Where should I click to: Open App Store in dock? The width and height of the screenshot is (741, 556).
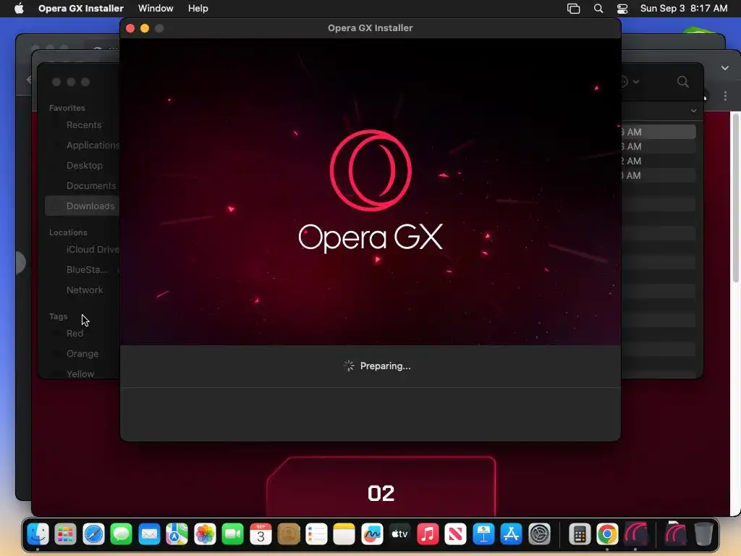(x=512, y=535)
